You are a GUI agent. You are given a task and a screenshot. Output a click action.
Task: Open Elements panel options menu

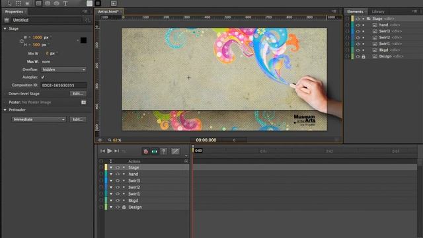pos(414,11)
